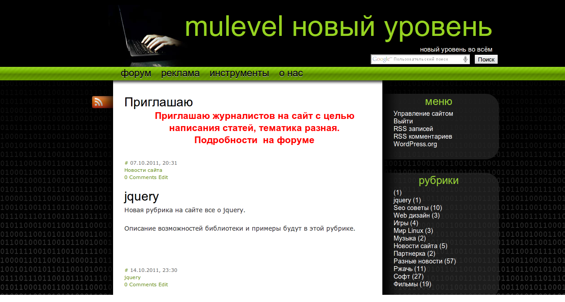Click the Описание возможностей библиотеки paragraph
Viewport: 565px width, 302px height.
click(x=240, y=228)
